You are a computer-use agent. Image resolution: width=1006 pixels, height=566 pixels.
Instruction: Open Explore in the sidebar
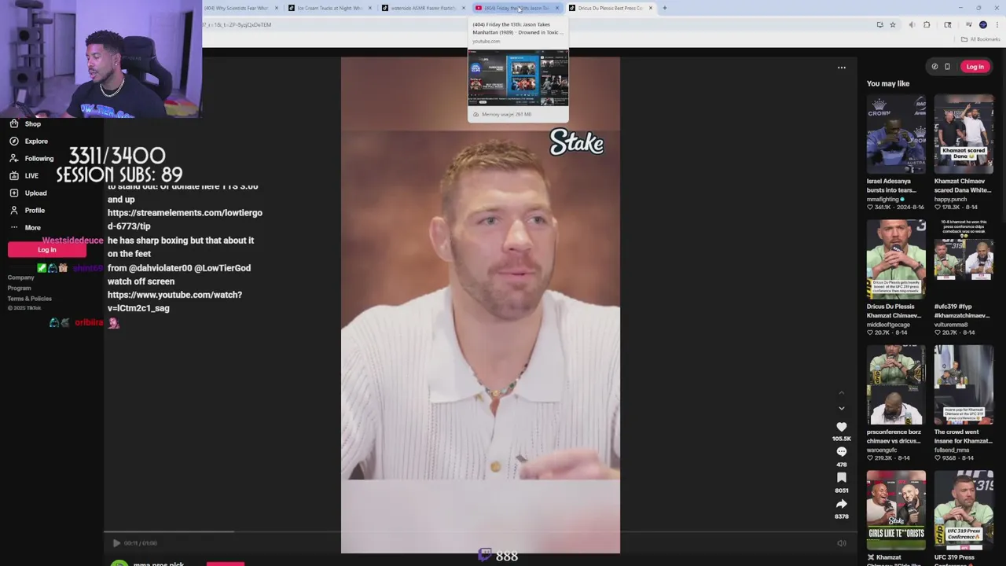pyautogui.click(x=36, y=141)
